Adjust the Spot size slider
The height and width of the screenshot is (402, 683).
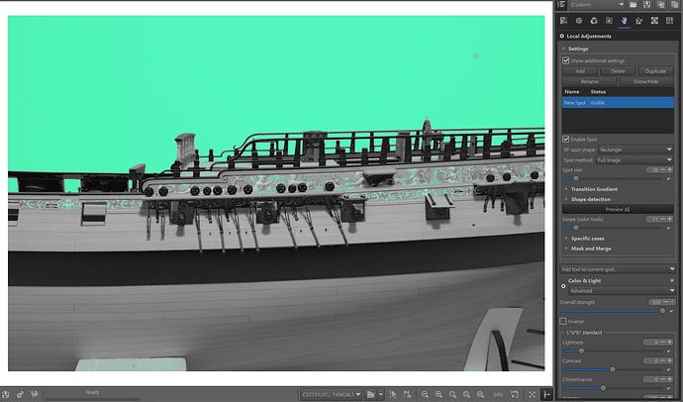click(x=576, y=178)
